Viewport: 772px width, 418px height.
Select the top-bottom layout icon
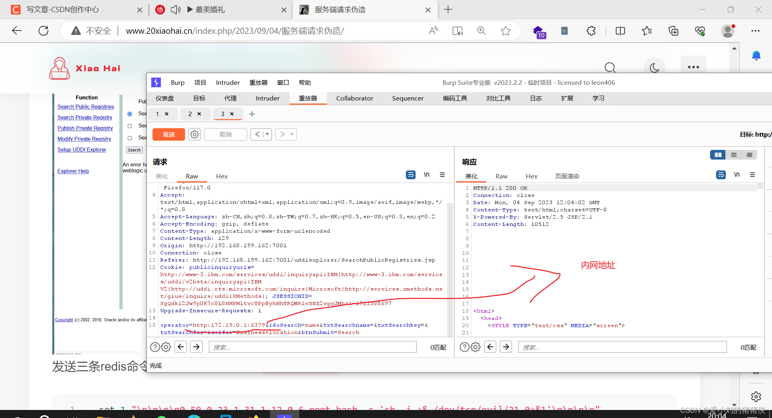pyautogui.click(x=734, y=155)
